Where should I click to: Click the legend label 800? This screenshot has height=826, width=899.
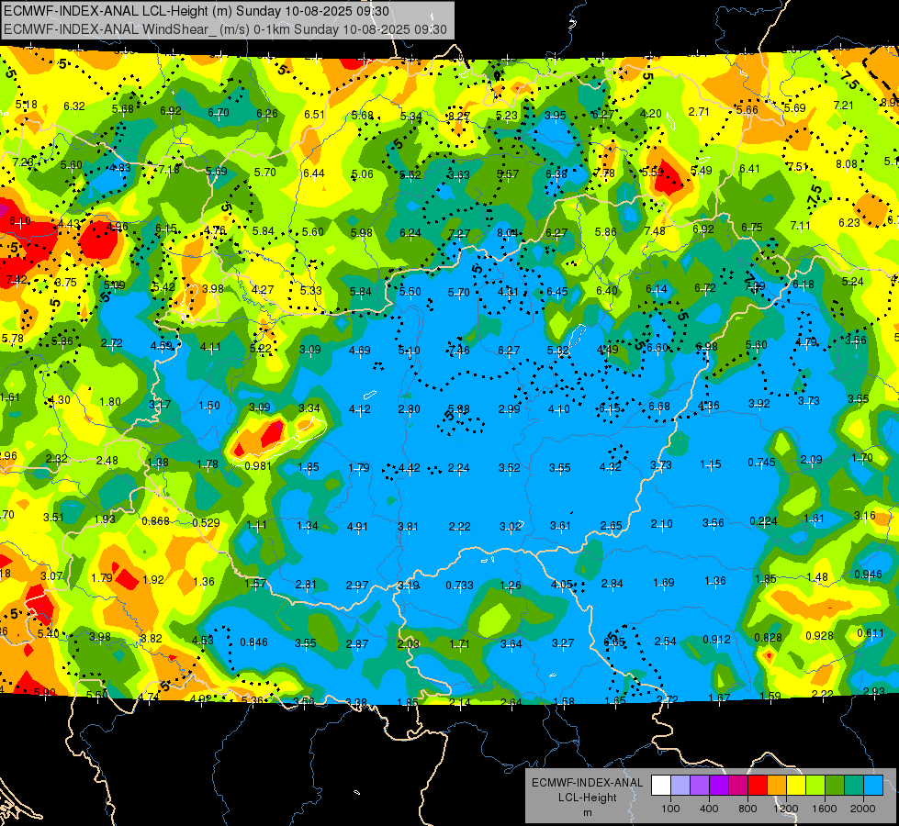pos(747,809)
